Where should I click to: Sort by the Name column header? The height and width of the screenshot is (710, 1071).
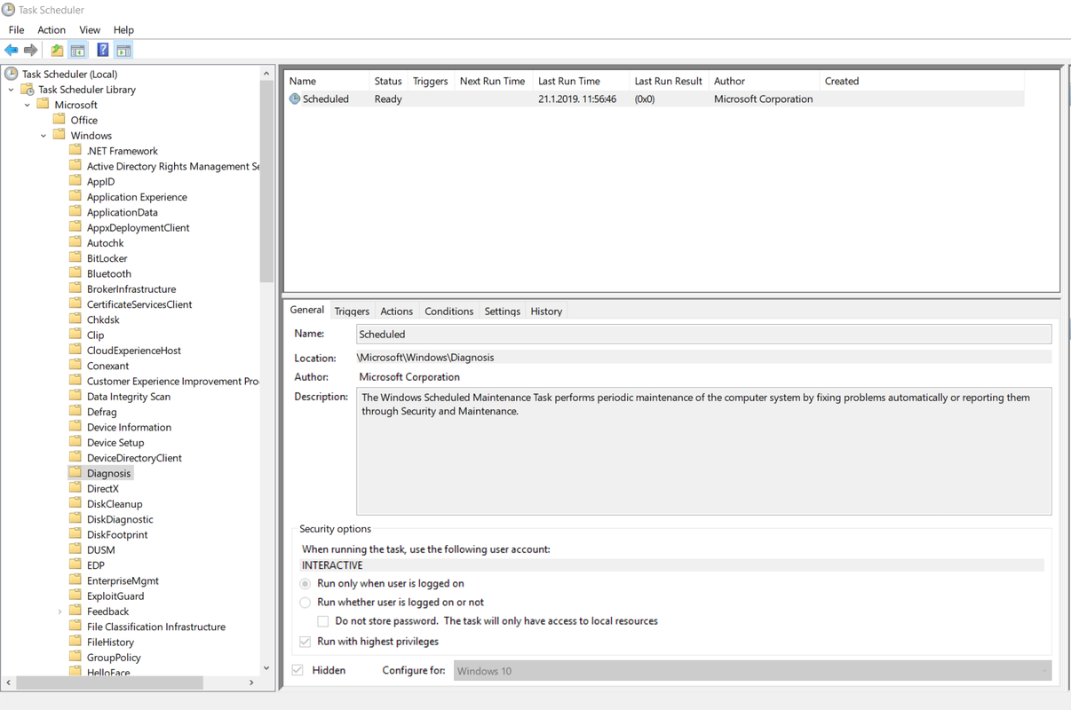coord(327,81)
